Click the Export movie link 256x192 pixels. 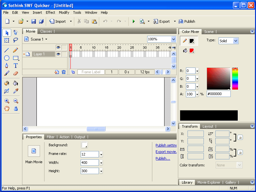(166, 152)
